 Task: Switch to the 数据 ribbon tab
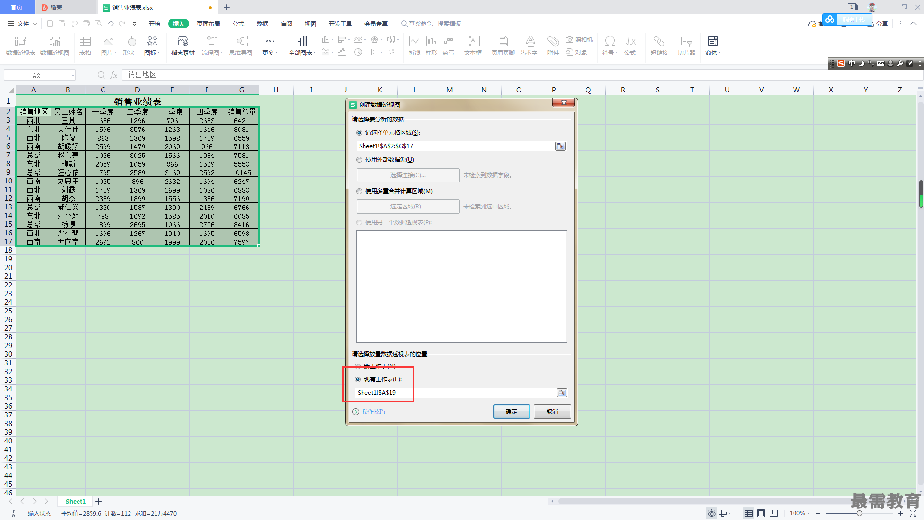pos(262,24)
